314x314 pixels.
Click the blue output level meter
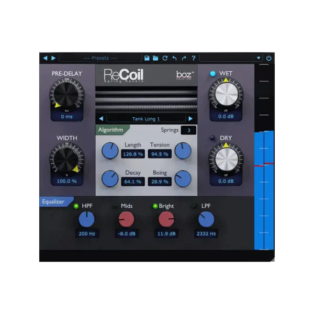pos(264,190)
